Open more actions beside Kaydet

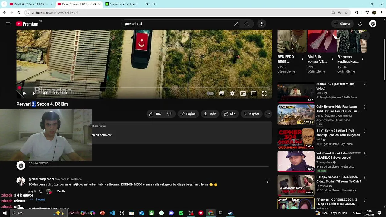[268, 114]
